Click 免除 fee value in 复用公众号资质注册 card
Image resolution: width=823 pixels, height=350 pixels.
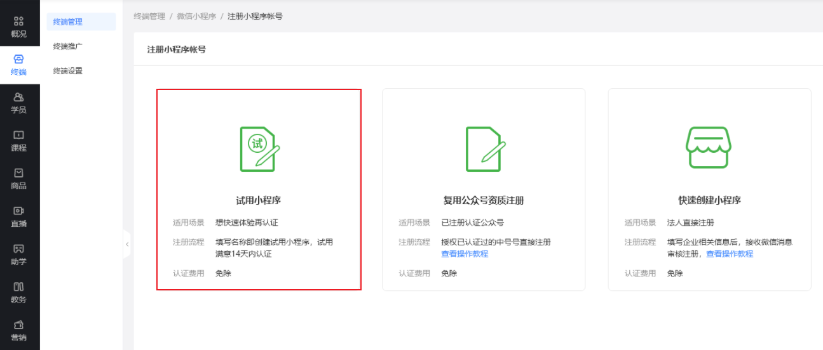pos(449,273)
